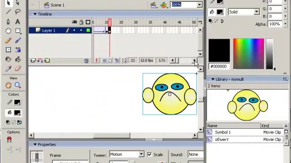Toggle the Scale checkbox in Properties
291x163 pixels.
point(150,154)
